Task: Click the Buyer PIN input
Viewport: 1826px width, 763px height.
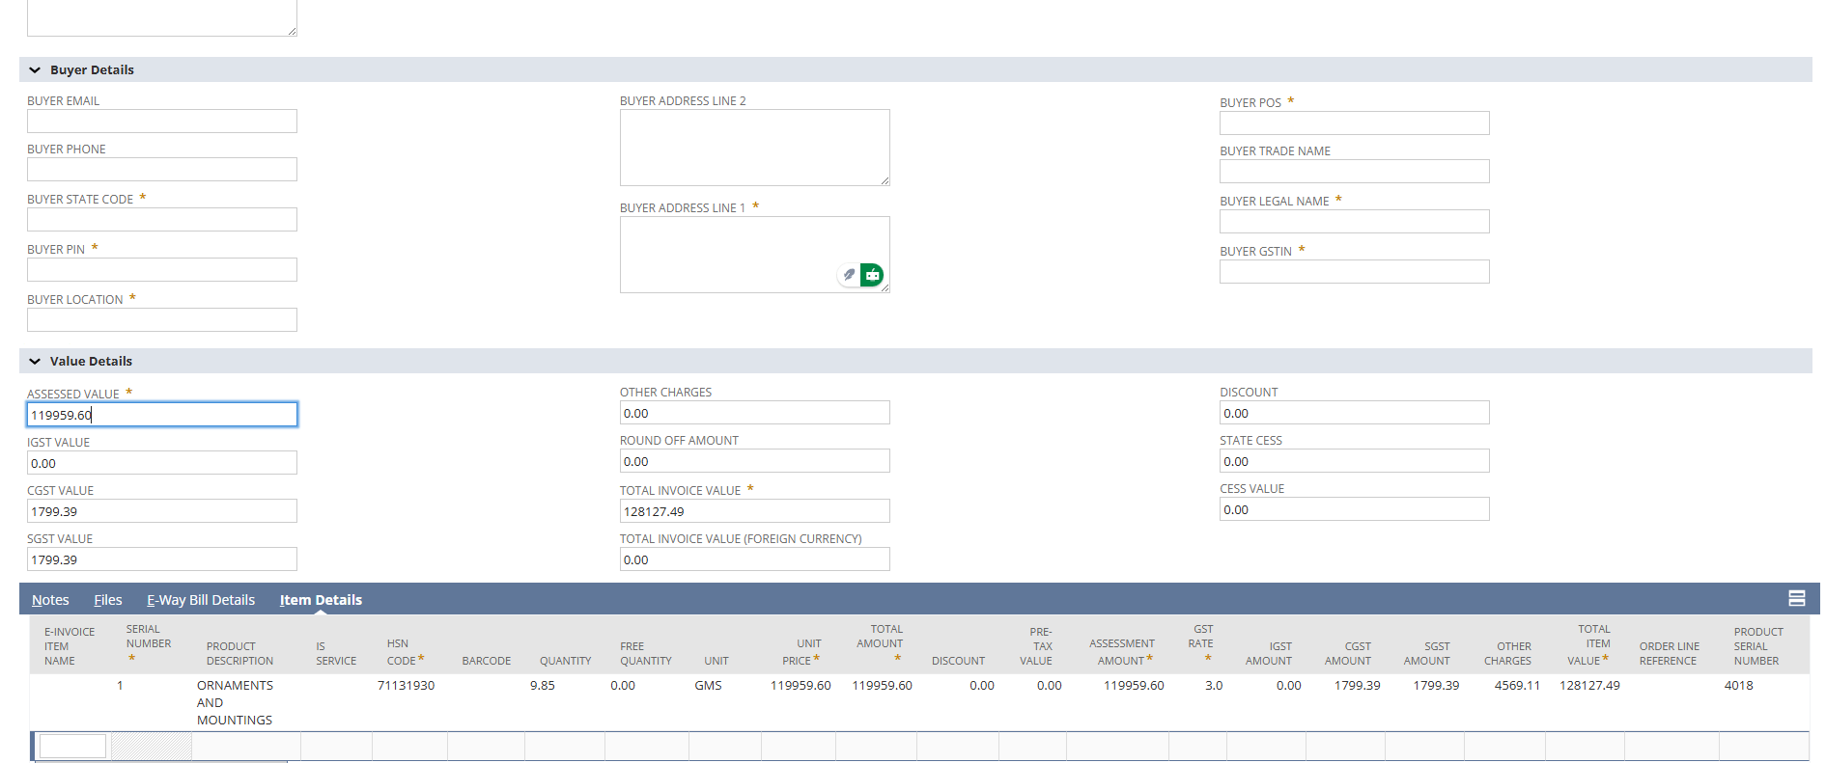Action: point(162,269)
